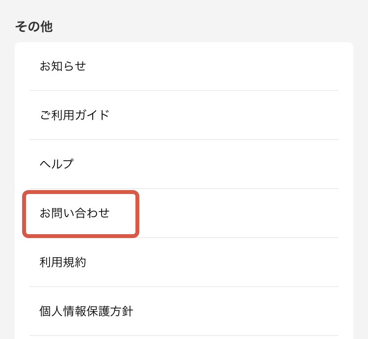The width and height of the screenshot is (368, 339).
Task: Select the その他 header text
Action: [34, 26]
